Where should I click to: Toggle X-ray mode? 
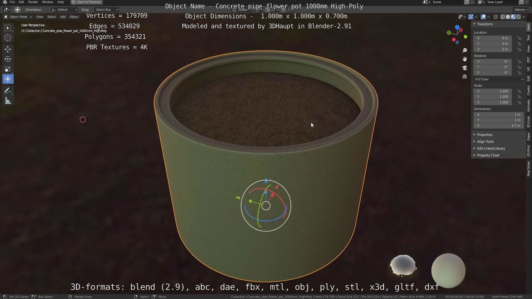click(496, 17)
